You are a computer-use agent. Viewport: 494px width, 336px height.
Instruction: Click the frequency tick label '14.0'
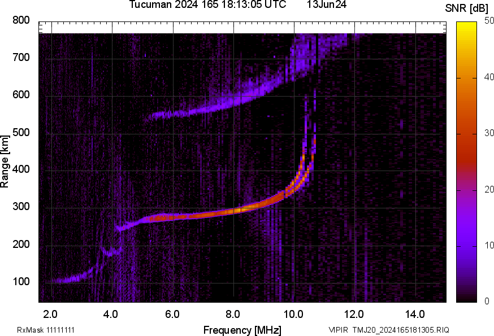(x=415, y=314)
